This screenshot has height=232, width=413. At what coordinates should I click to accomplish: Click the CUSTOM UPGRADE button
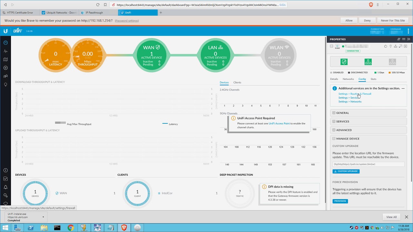click(x=346, y=171)
